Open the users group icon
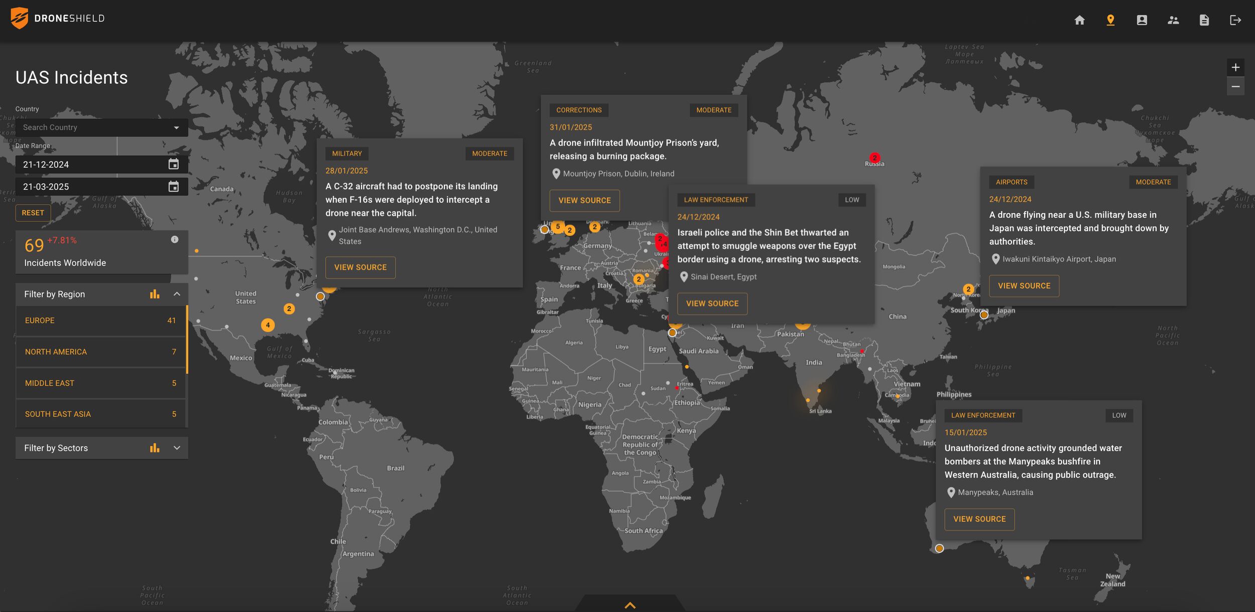The width and height of the screenshot is (1255, 612). coord(1173,20)
